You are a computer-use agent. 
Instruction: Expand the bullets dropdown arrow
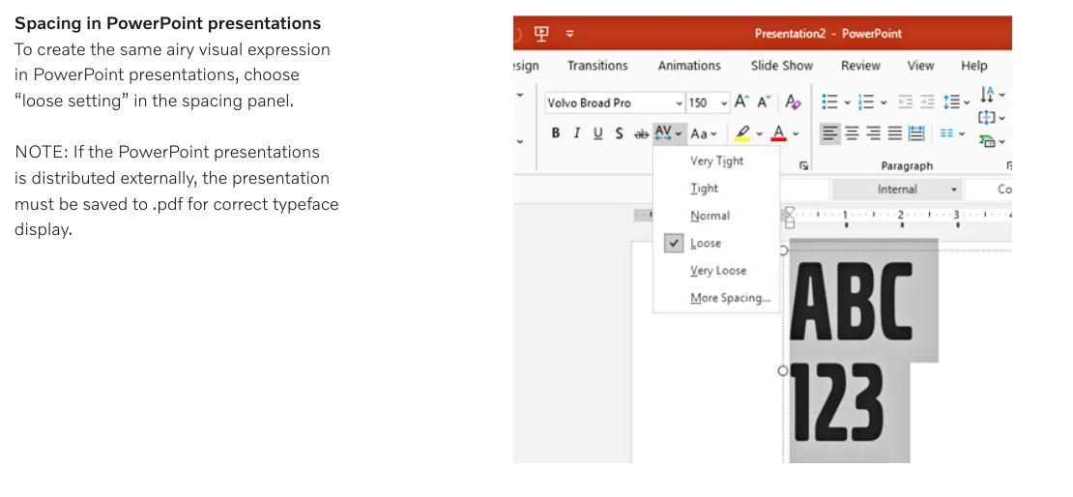[847, 102]
